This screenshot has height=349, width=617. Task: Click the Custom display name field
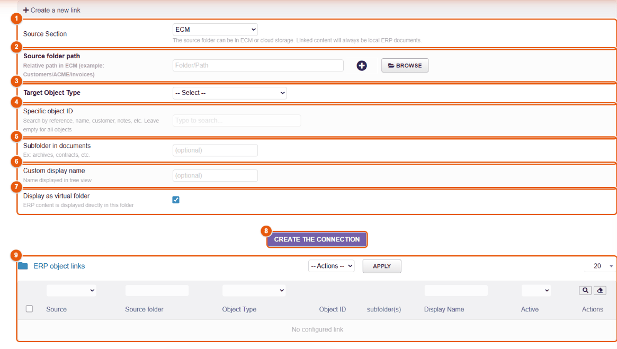(x=215, y=175)
